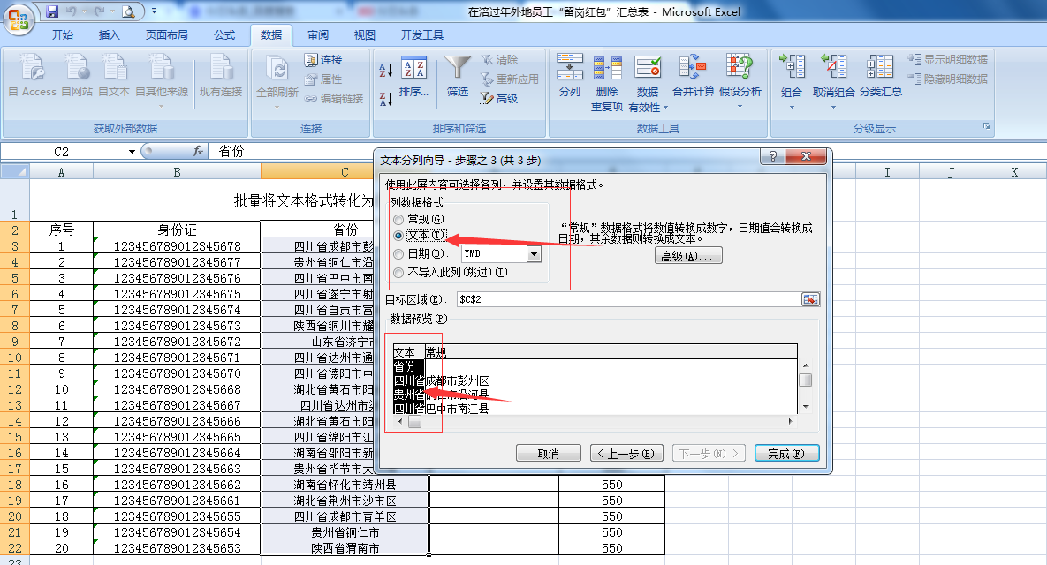Click the 完成 (Finish) button
The height and width of the screenshot is (565, 1047).
point(786,454)
